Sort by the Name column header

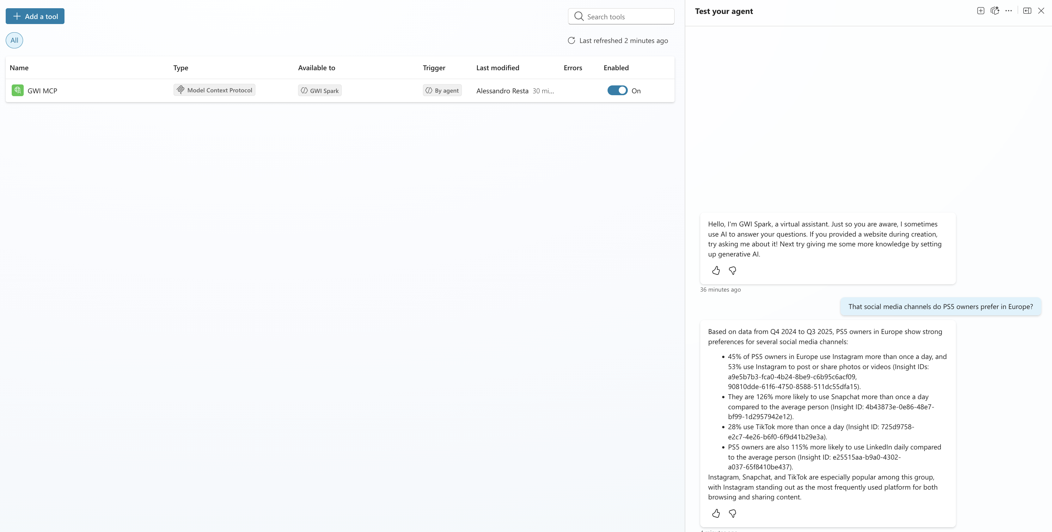tap(19, 68)
